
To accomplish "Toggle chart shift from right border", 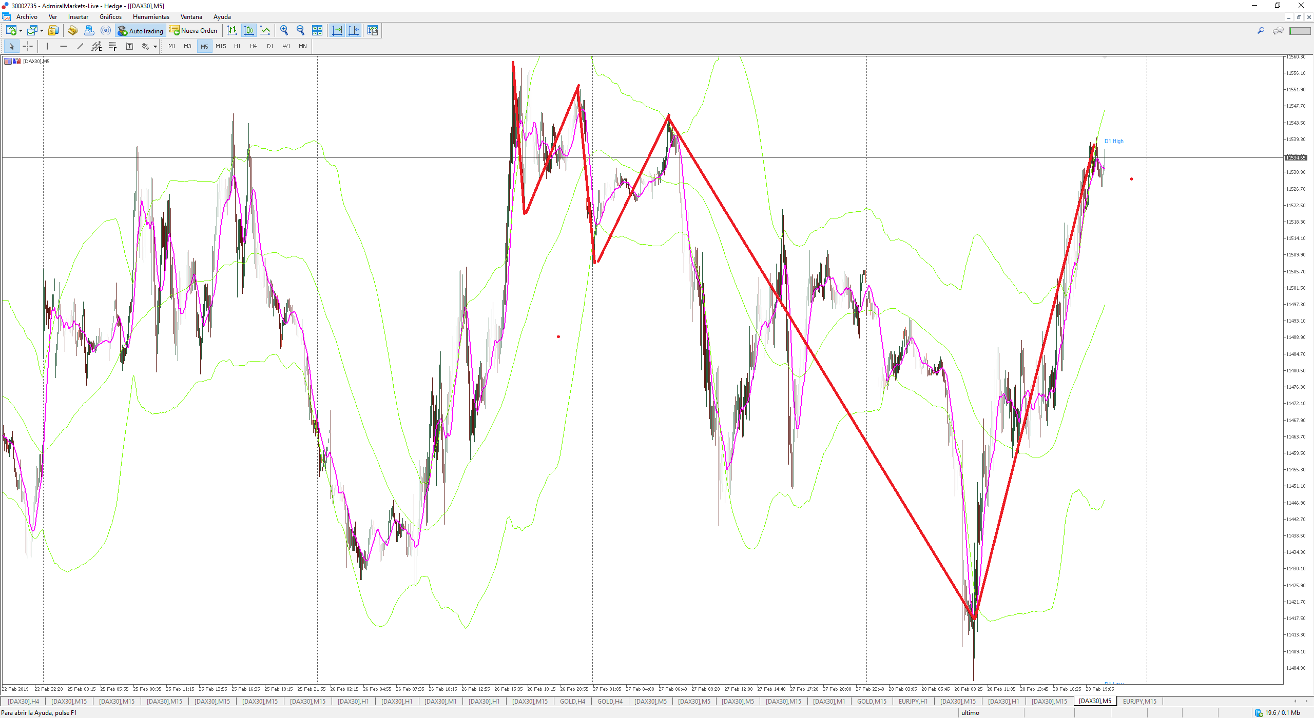I will (x=354, y=31).
